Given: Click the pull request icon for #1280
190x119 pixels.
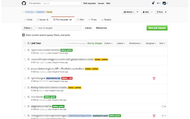Looking at the screenshot, I should (28, 78).
